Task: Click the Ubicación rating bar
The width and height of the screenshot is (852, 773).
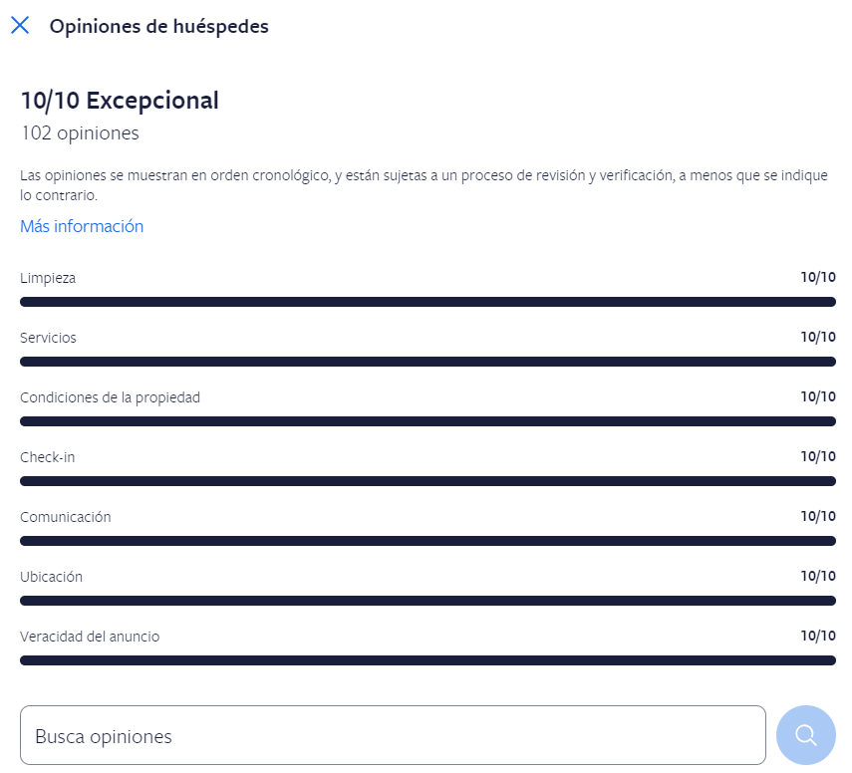Action: coord(427,601)
